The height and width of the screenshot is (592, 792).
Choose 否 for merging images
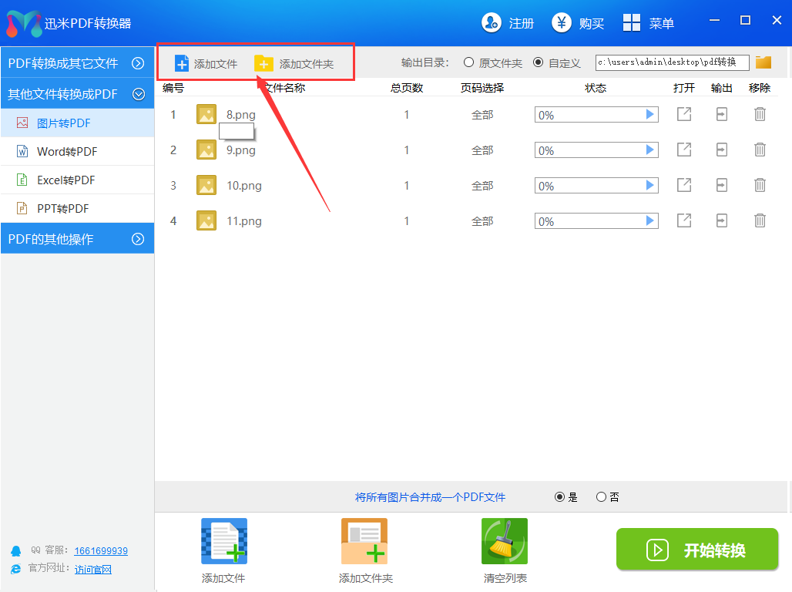coord(601,497)
